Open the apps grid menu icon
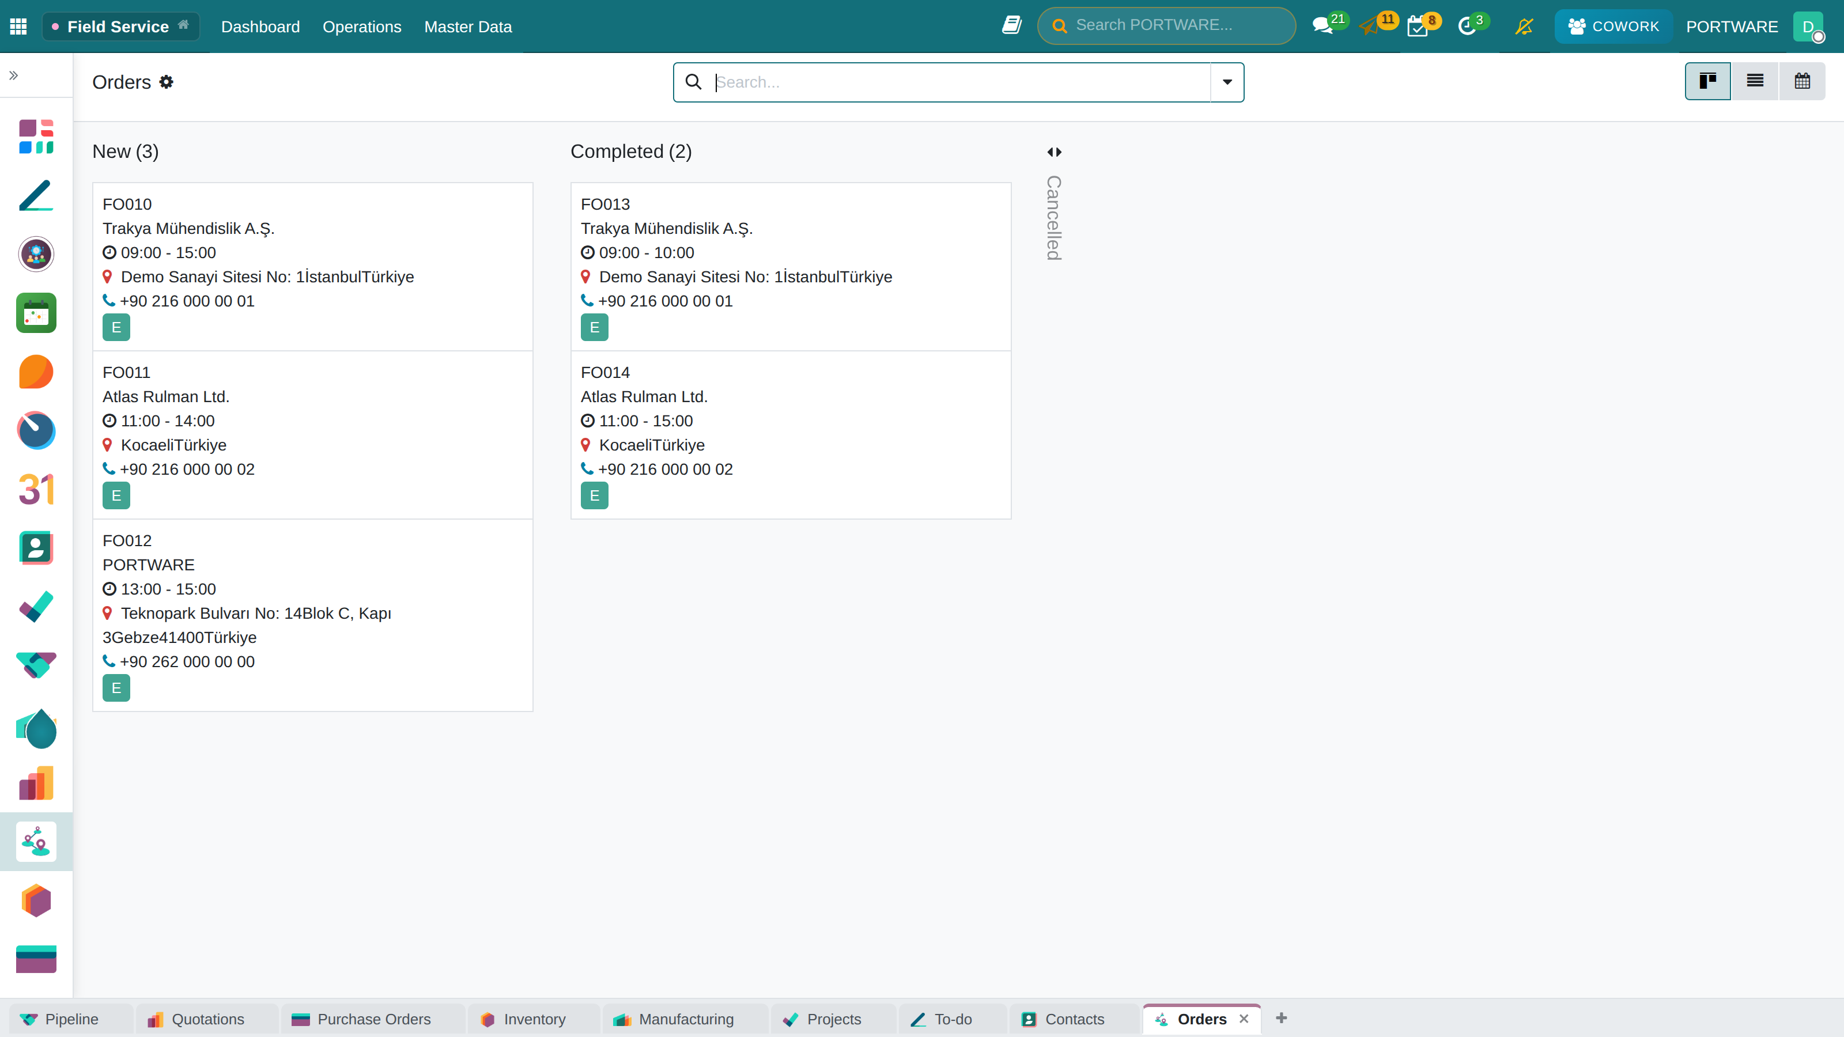Screen dimensions: 1844x1037 click(x=18, y=27)
